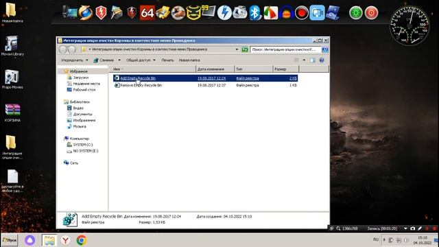
Task: Open Недавние места in the navigation pane
Action: click(84, 84)
